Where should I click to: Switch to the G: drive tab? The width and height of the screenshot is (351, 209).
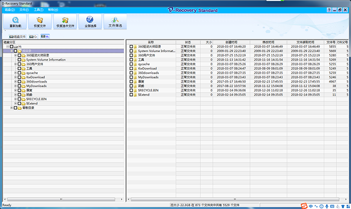click(x=33, y=37)
